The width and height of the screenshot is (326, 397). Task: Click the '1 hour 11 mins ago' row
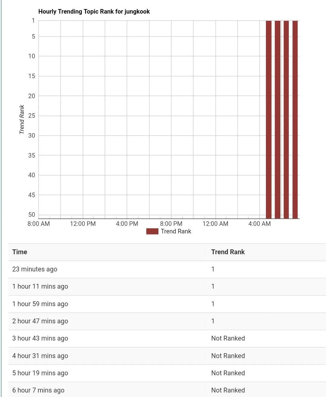tap(40, 287)
